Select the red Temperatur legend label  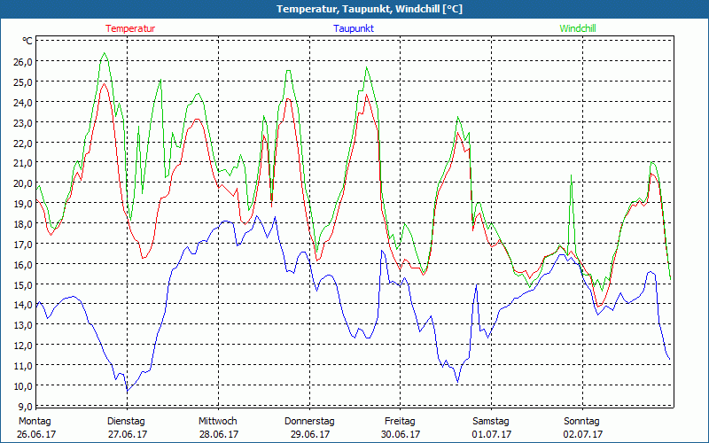coord(130,28)
